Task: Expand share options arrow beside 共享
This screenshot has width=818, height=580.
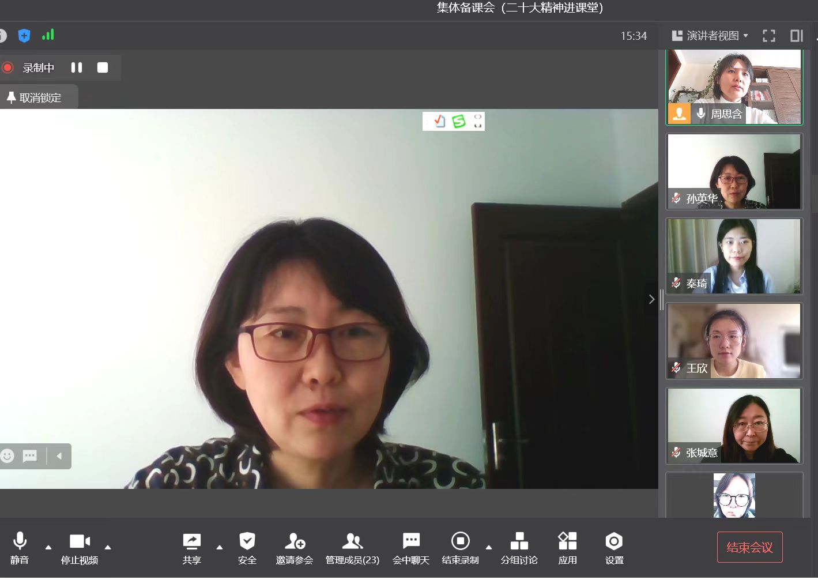Action: (x=220, y=547)
